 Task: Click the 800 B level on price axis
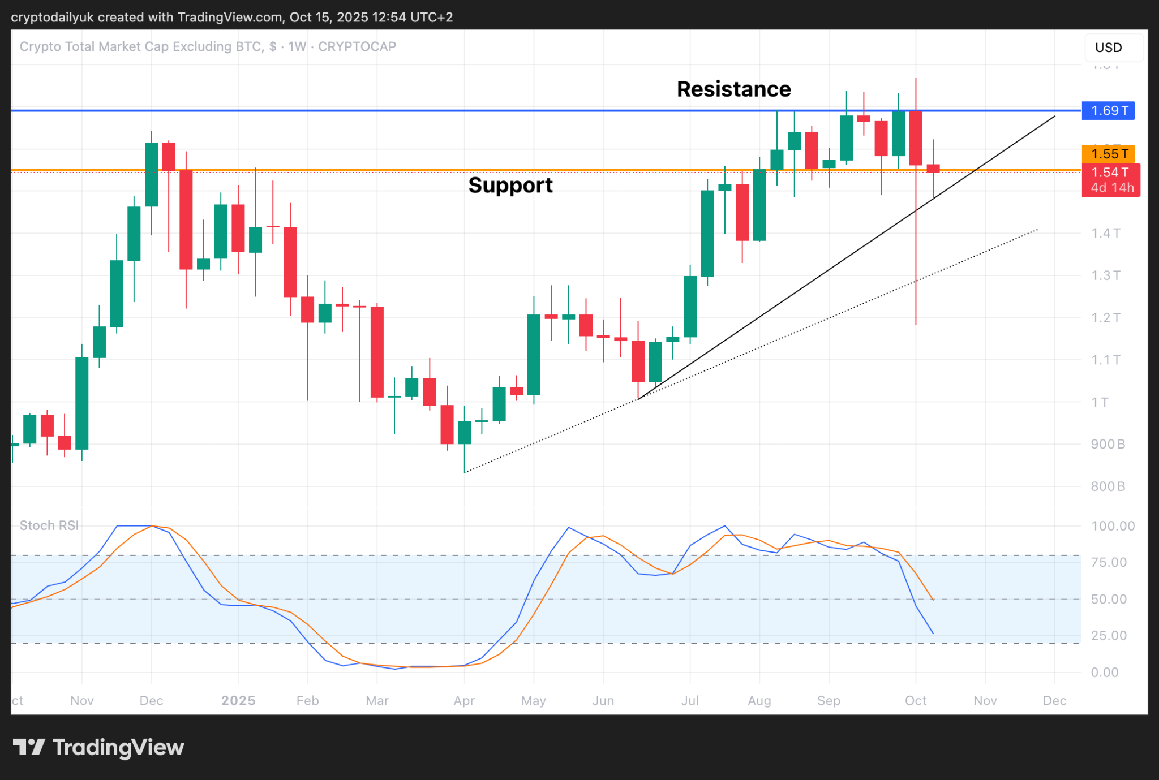(1108, 486)
